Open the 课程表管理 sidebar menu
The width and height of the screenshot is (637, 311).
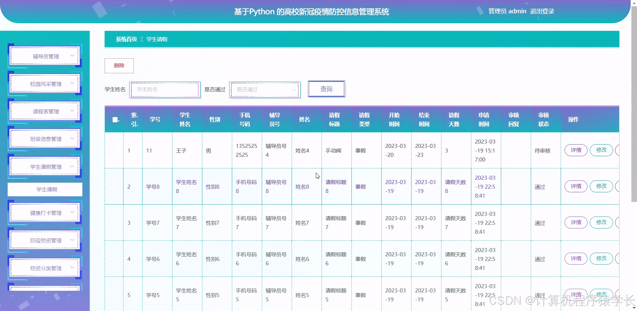coord(45,111)
